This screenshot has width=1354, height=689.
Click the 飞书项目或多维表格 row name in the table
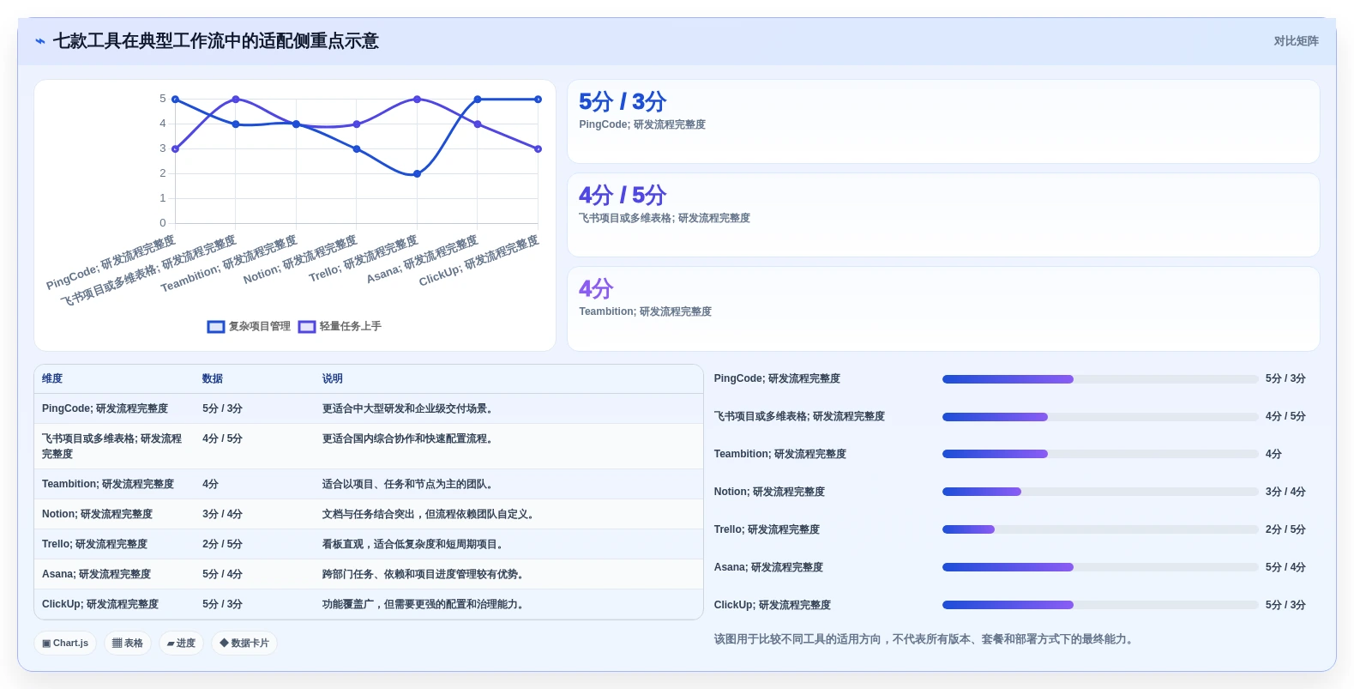pyautogui.click(x=111, y=446)
